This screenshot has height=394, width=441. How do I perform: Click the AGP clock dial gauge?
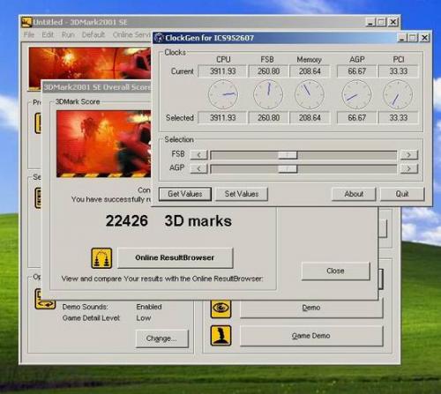coord(356,94)
